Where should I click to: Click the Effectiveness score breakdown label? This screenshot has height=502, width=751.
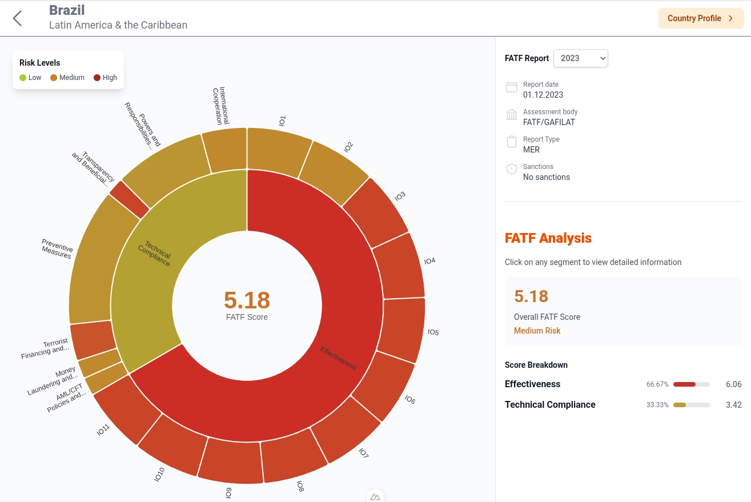pos(532,384)
